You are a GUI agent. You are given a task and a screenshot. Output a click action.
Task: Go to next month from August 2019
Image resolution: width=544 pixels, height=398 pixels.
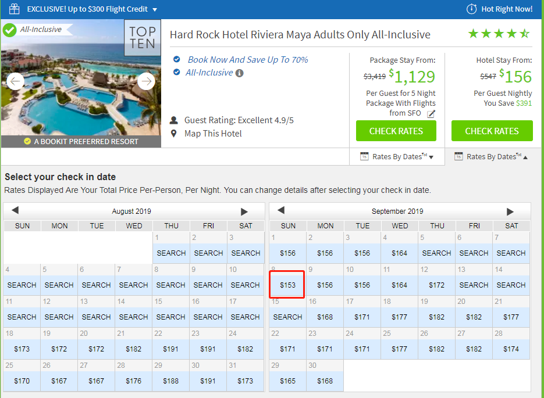(244, 211)
